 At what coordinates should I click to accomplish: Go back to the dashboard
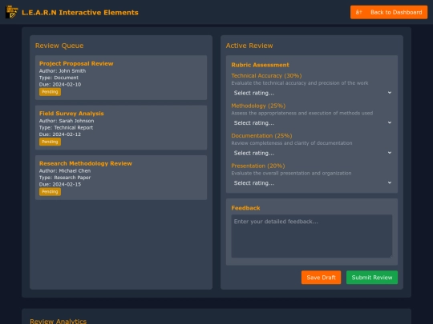(389, 12)
